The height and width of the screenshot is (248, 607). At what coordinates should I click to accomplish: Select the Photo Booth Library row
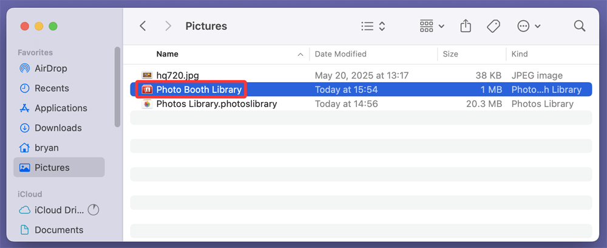tap(361, 89)
